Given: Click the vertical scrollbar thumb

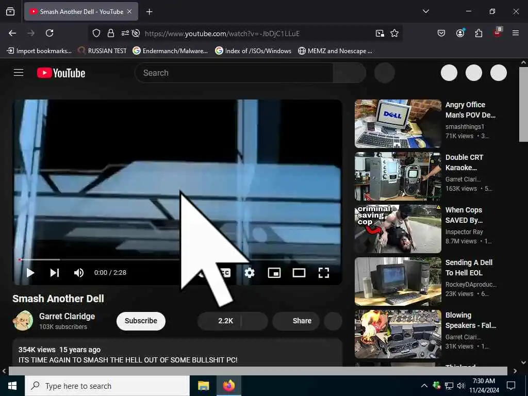Looking at the screenshot, I should tap(524, 104).
